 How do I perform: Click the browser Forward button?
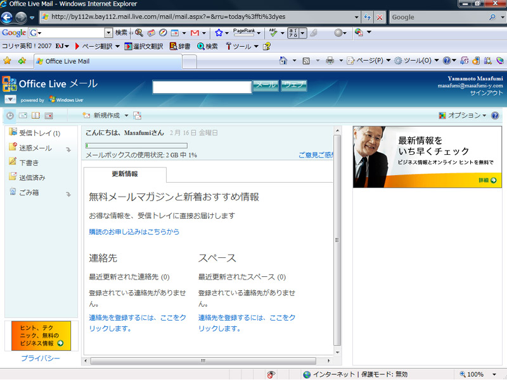pyautogui.click(x=21, y=18)
